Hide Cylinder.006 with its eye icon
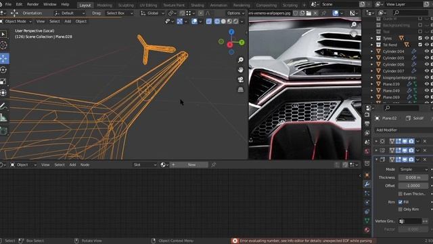This screenshot has height=244, width=433. (427, 64)
